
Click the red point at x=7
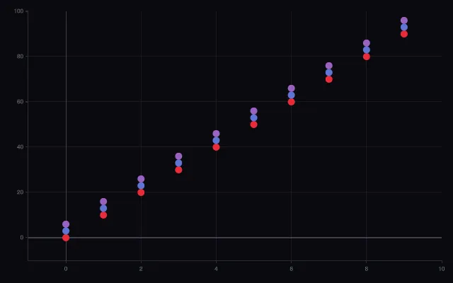(328, 79)
